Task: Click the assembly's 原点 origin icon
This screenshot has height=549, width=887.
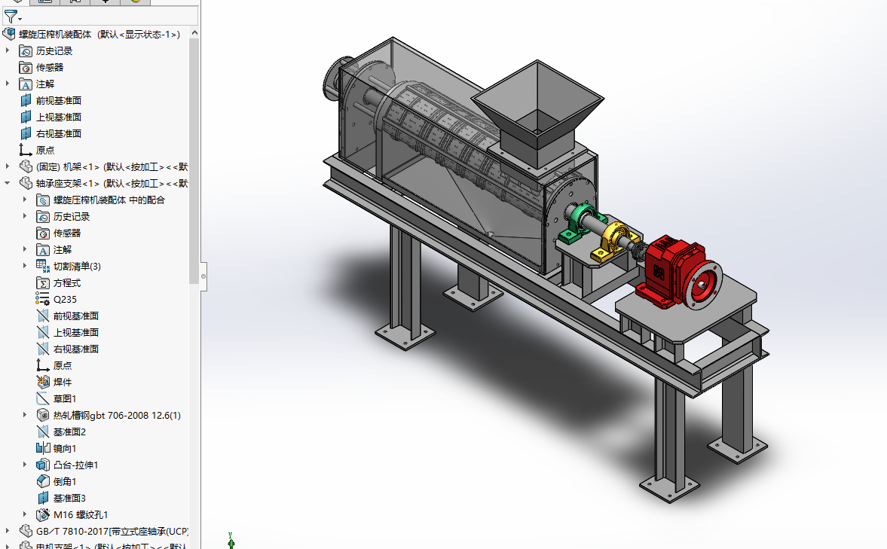Action: tap(26, 150)
